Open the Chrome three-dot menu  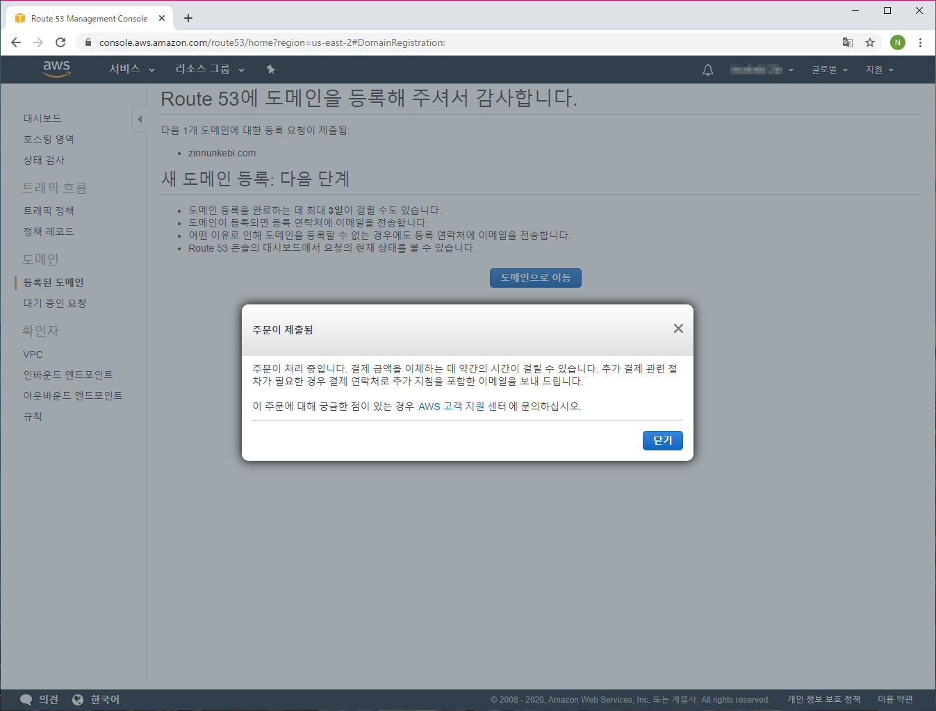[x=920, y=42]
